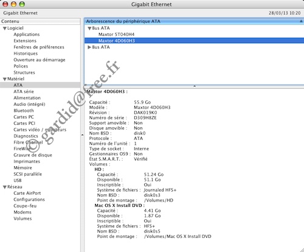Click the 1.87 Go available value
The width and height of the screenshot is (304, 252).
coord(153,215)
